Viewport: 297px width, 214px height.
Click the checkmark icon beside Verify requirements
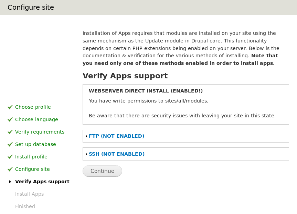10,132
